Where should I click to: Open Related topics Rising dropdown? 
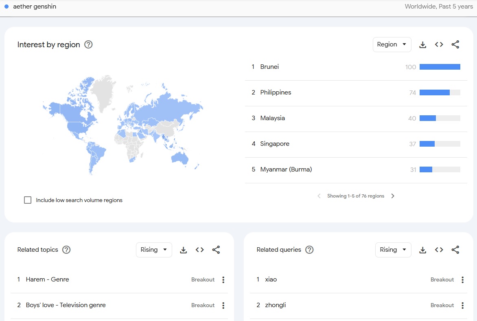(153, 250)
